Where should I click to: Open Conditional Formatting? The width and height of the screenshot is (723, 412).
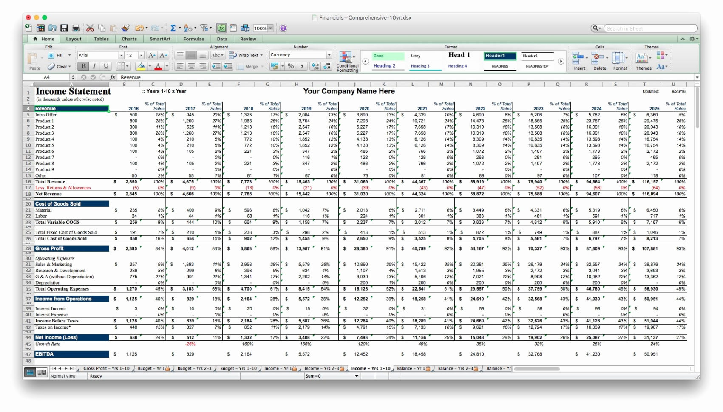tap(347, 61)
